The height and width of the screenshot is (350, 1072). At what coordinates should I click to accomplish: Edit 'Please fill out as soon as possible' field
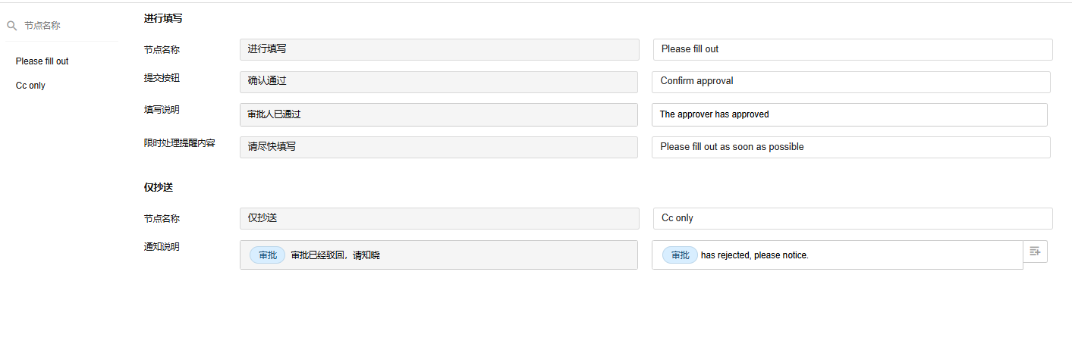click(x=851, y=147)
